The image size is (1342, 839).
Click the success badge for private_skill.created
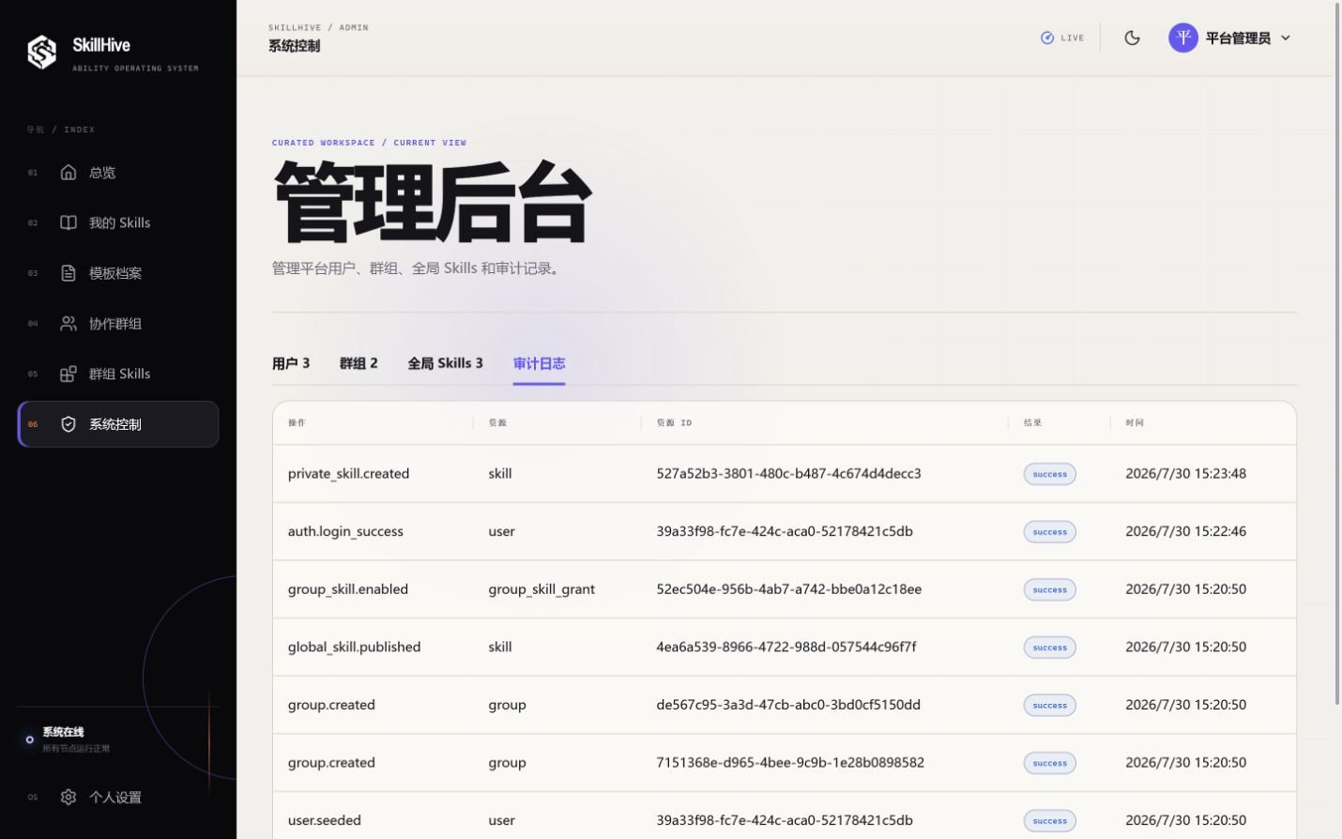tap(1049, 474)
